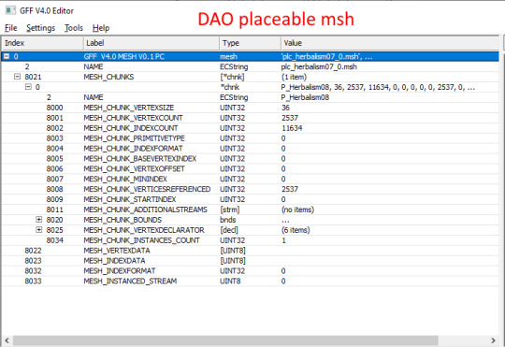Click the Value column header
505x347 pixels.
390,43
